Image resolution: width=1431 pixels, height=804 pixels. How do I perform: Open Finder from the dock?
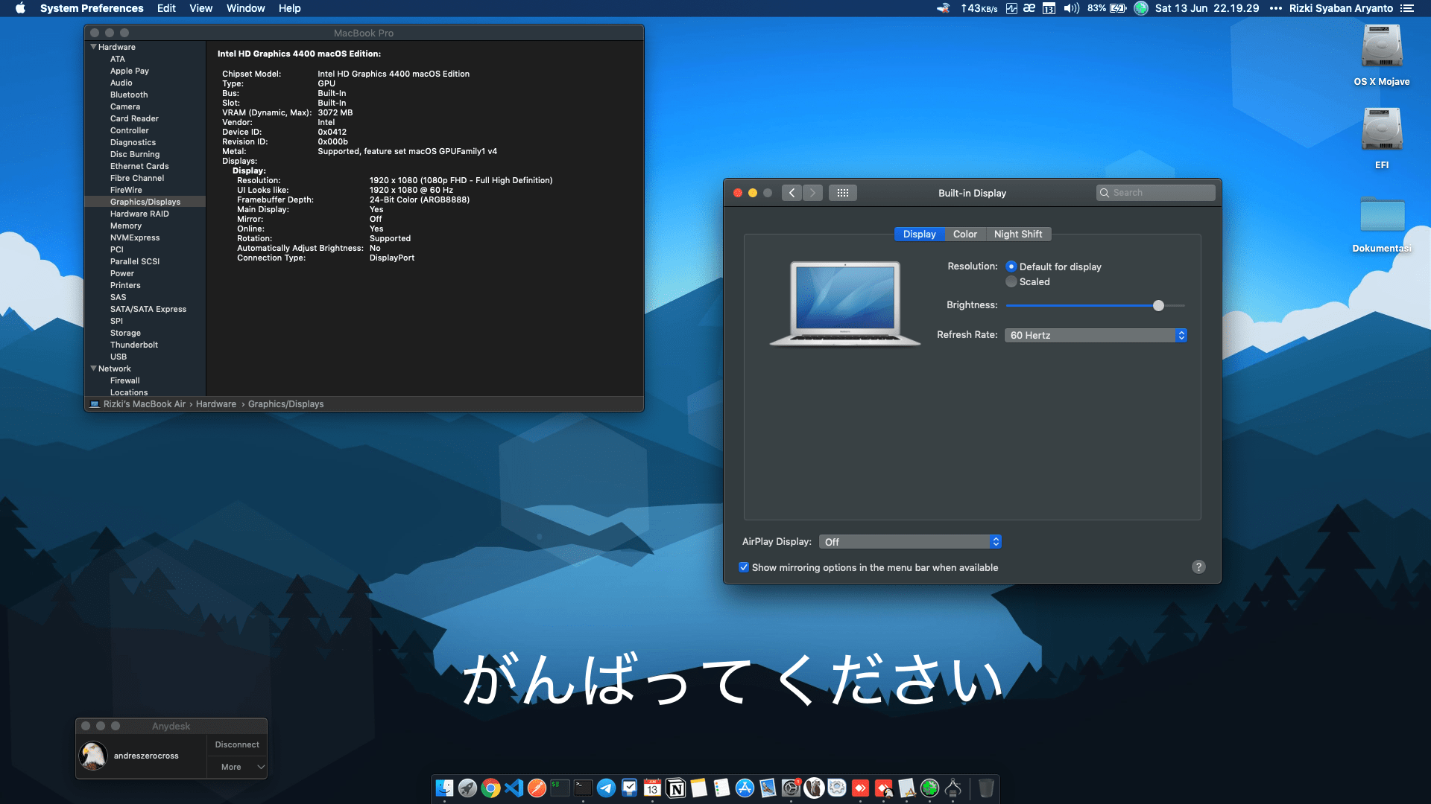[444, 788]
